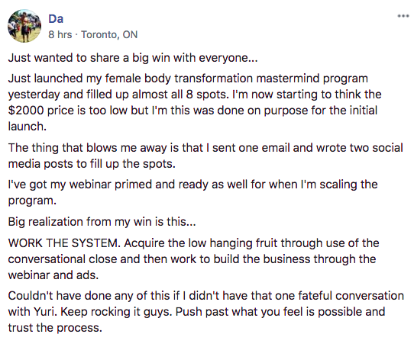Click the words "WORK THE SYSTEM"
The height and width of the screenshot is (347, 414).
click(64, 243)
